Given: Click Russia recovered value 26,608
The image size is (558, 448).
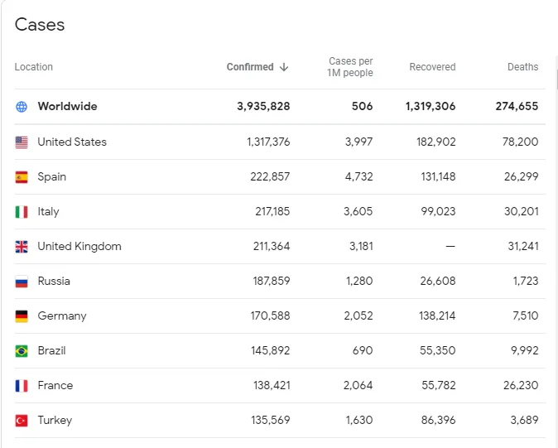Looking at the screenshot, I should coord(438,281).
